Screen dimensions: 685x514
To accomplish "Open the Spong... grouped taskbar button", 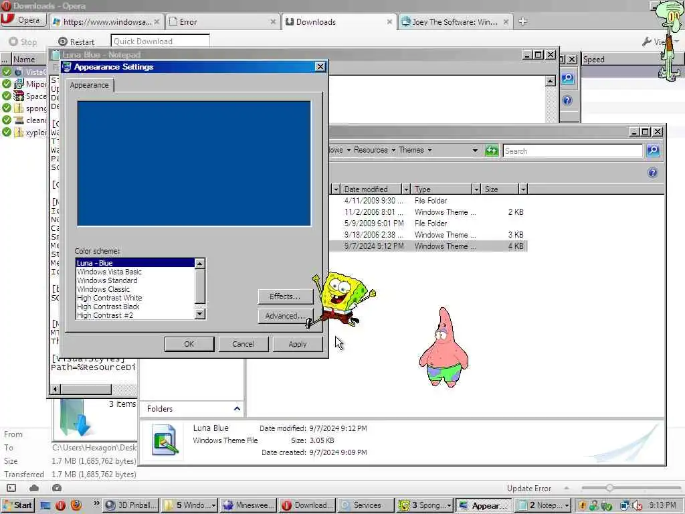I will coord(425,505).
